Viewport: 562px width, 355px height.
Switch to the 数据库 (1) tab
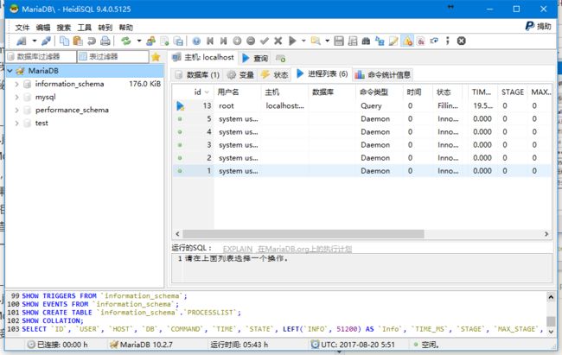tap(197, 74)
